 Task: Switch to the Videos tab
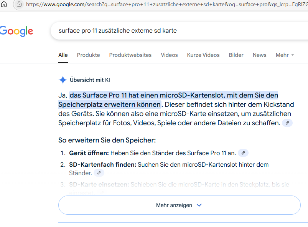point(169,55)
